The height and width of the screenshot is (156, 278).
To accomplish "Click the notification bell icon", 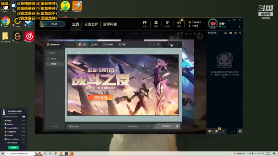I will tap(239, 27).
